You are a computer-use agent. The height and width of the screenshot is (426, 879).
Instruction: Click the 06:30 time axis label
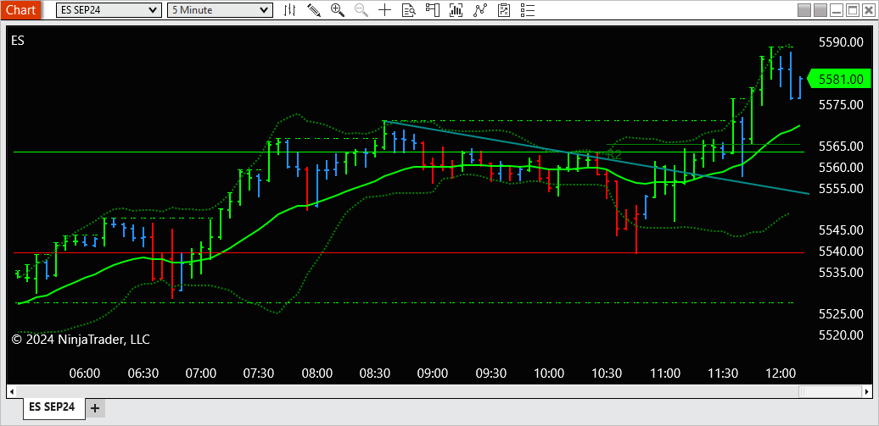pos(143,373)
